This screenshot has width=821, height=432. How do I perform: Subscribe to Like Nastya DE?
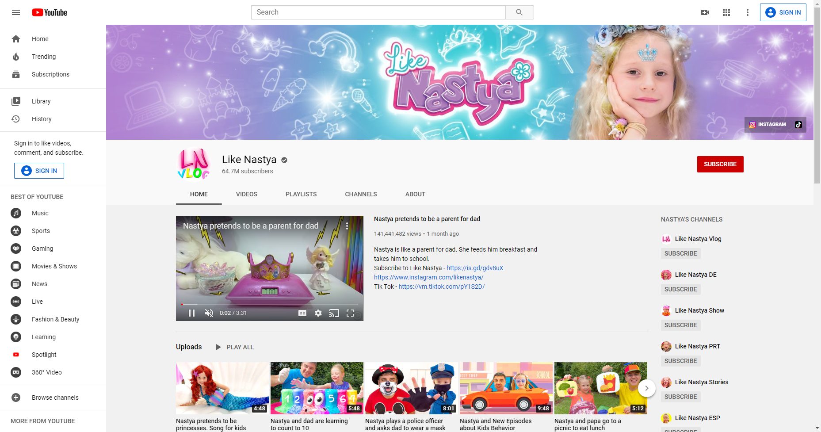pyautogui.click(x=680, y=289)
